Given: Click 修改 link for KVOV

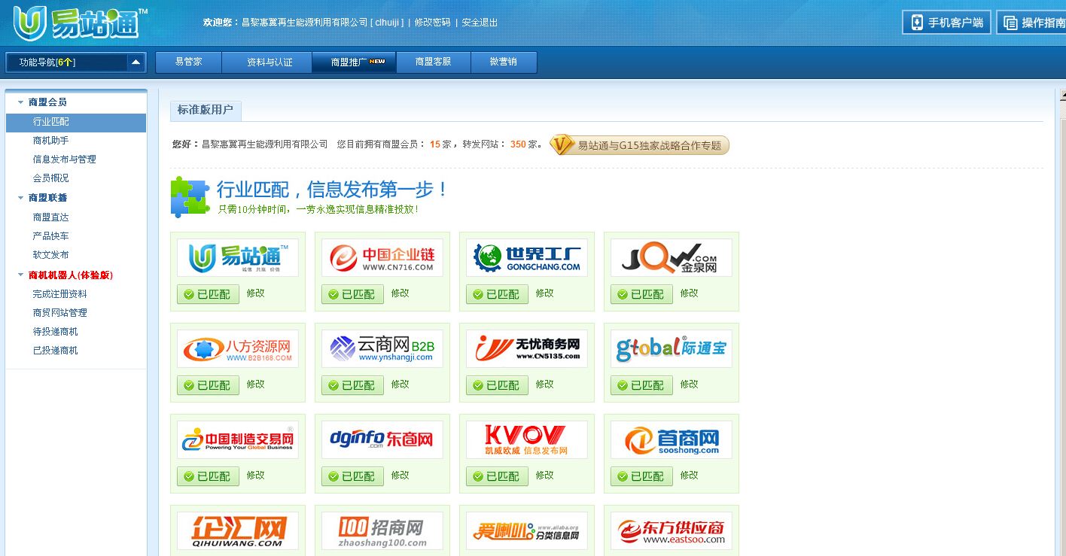Looking at the screenshot, I should pos(545,475).
